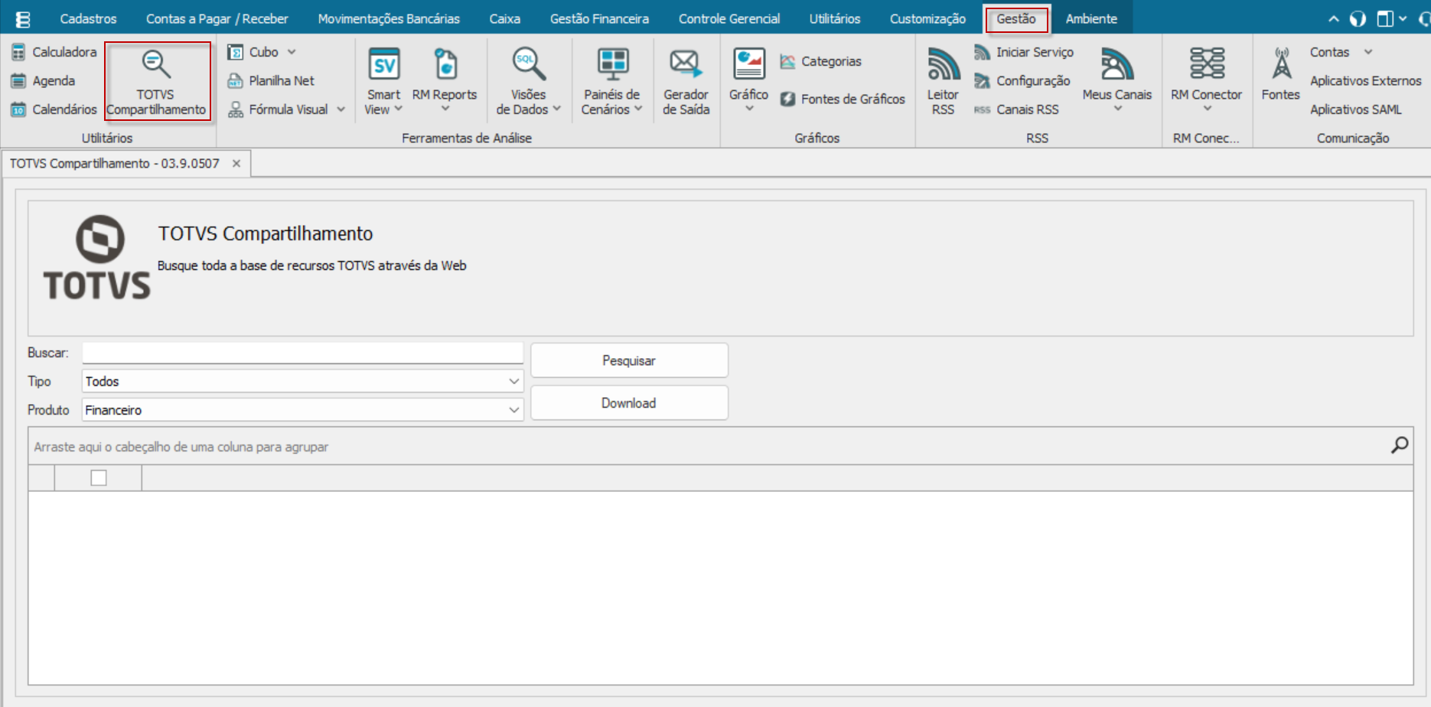Open Visões de Dados
1431x707 pixels.
(528, 81)
